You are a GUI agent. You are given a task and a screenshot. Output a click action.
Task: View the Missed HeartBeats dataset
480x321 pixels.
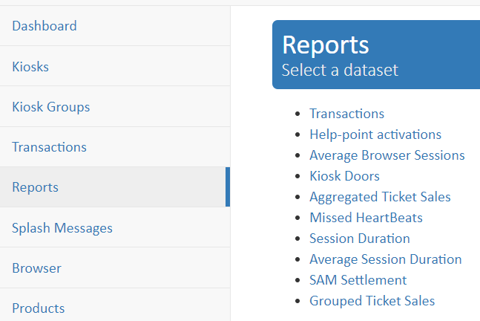click(x=366, y=218)
